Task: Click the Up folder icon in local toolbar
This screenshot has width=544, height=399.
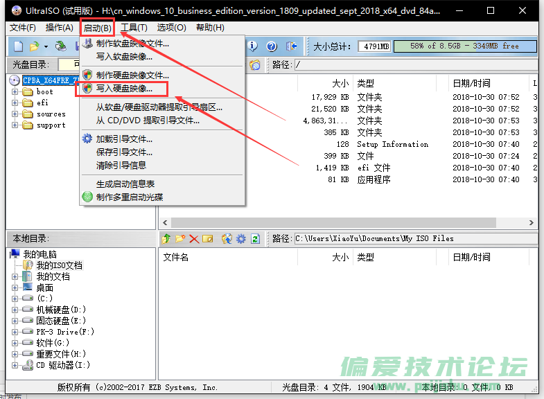Action: coord(166,238)
